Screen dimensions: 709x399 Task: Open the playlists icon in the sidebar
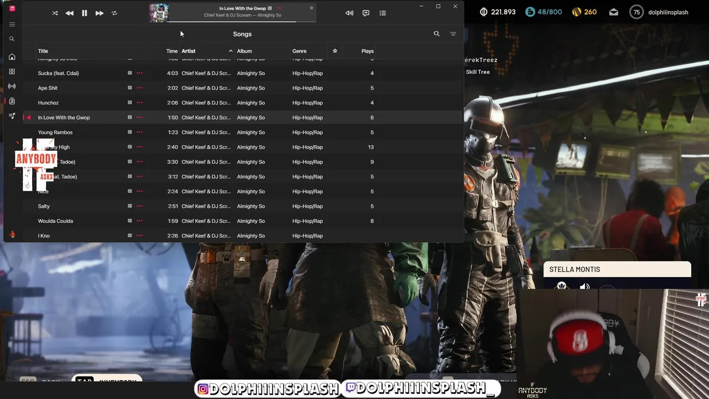point(12,116)
